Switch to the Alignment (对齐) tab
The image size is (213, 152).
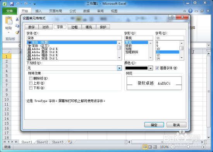(x=46, y=27)
